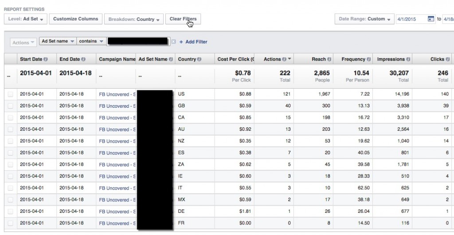
Task: Show info icon for Ad Set Name column
Action: (171, 59)
